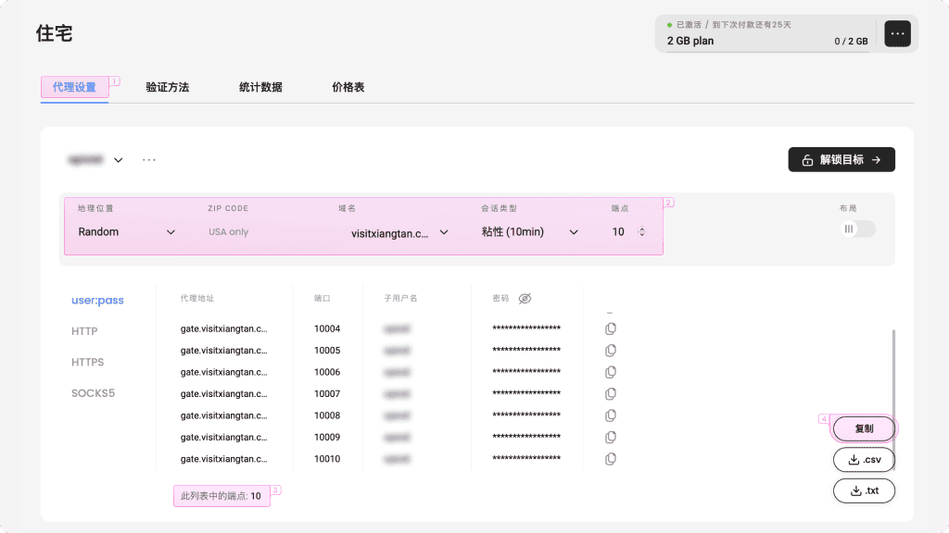The width and height of the screenshot is (949, 533).
Task: Expand the 地理位置 Random dropdown
Action: (x=126, y=232)
